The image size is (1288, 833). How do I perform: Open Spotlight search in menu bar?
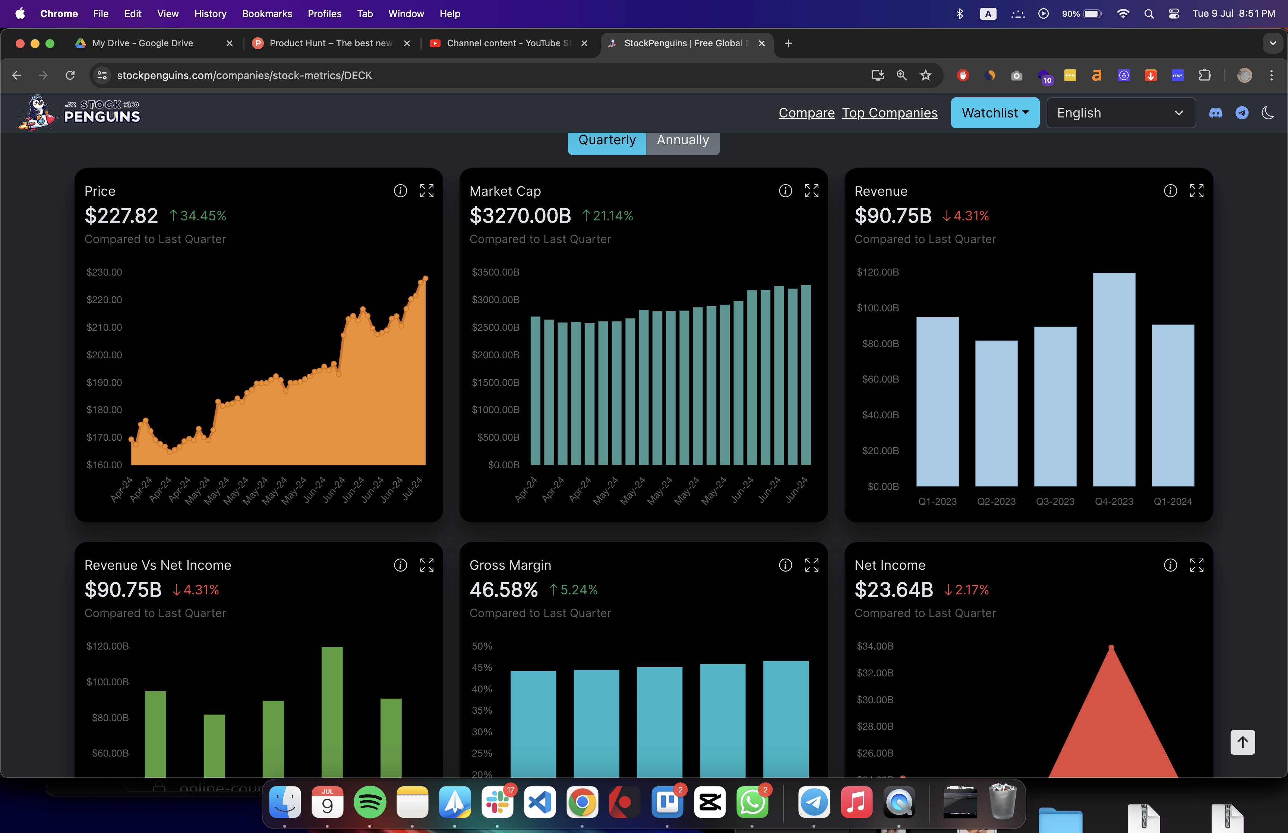tap(1149, 13)
